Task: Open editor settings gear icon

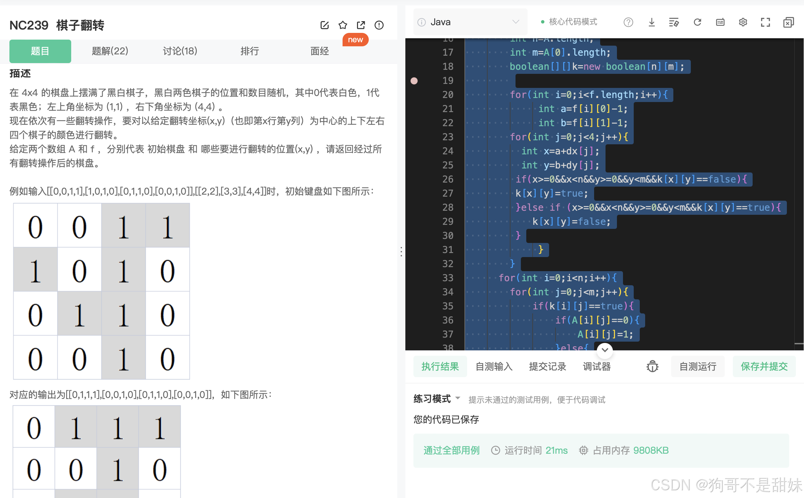Action: tap(743, 22)
